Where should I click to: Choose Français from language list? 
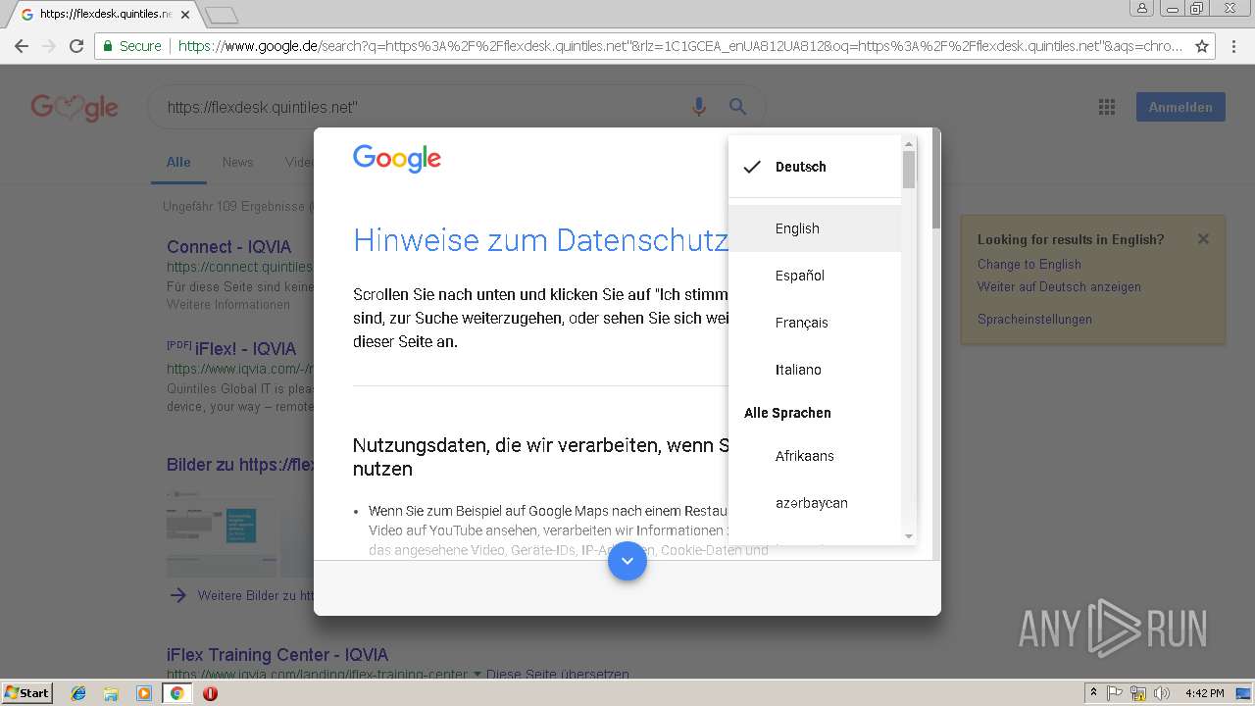[815, 323]
